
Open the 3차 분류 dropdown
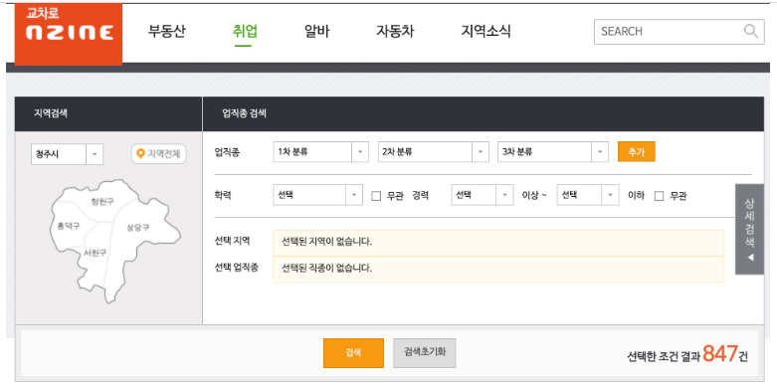coord(553,152)
